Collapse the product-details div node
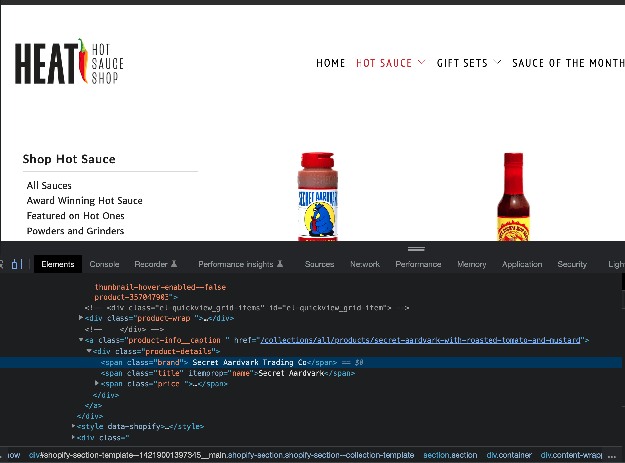This screenshot has height=463, width=625. click(89, 351)
